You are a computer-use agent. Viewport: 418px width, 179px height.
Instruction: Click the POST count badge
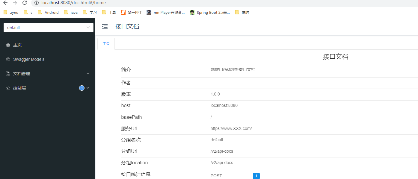[x=256, y=176]
